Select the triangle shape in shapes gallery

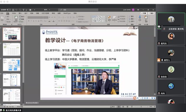[95, 19]
